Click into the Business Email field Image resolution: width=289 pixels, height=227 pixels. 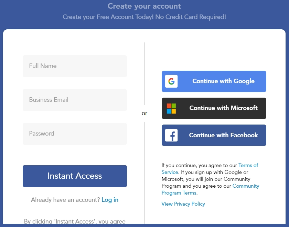[x=75, y=100]
